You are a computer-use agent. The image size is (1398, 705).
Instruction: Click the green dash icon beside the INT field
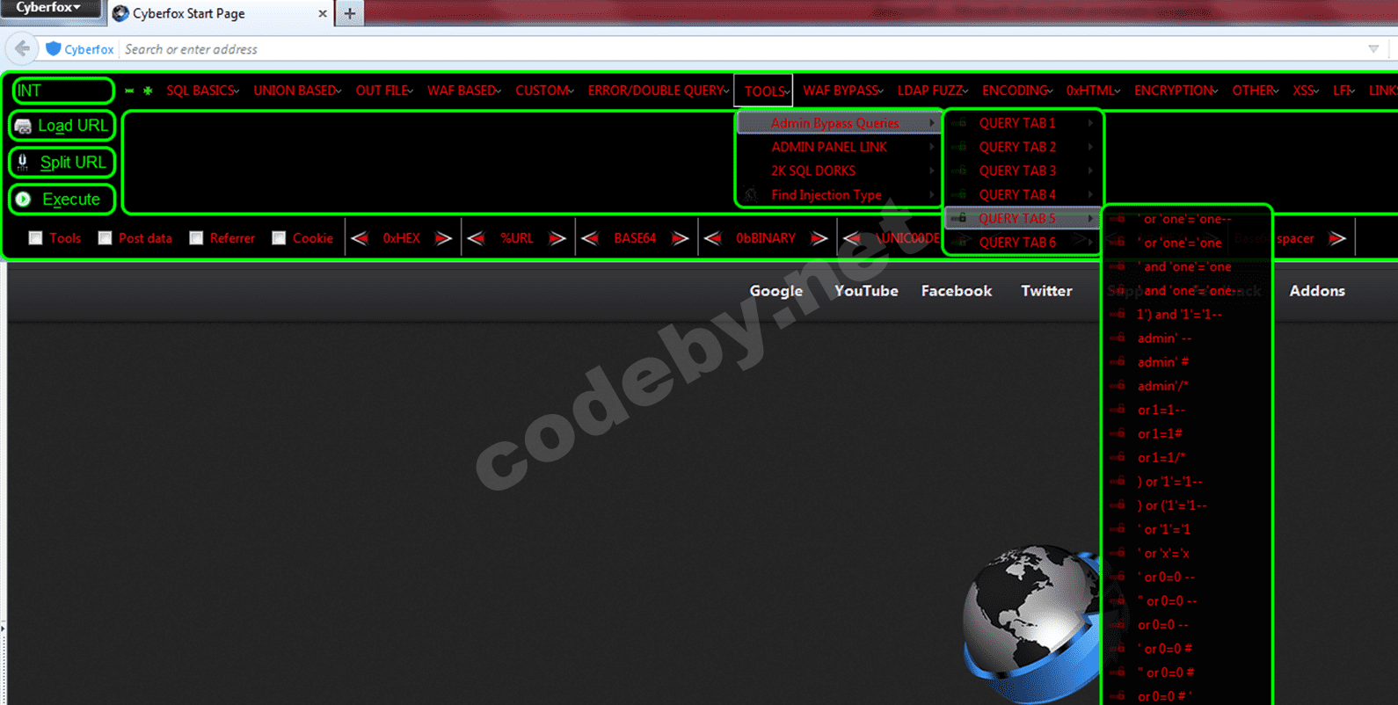pyautogui.click(x=129, y=91)
